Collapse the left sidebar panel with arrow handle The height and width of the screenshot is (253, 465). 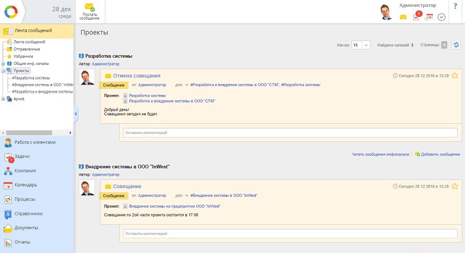76,114
